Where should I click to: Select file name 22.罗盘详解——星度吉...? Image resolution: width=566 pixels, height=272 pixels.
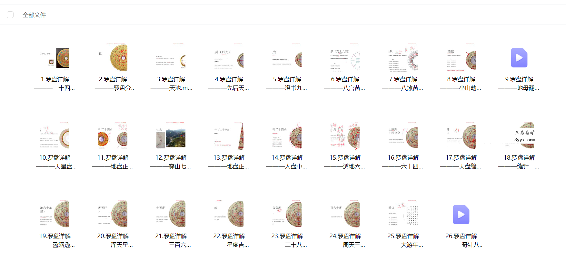(229, 240)
